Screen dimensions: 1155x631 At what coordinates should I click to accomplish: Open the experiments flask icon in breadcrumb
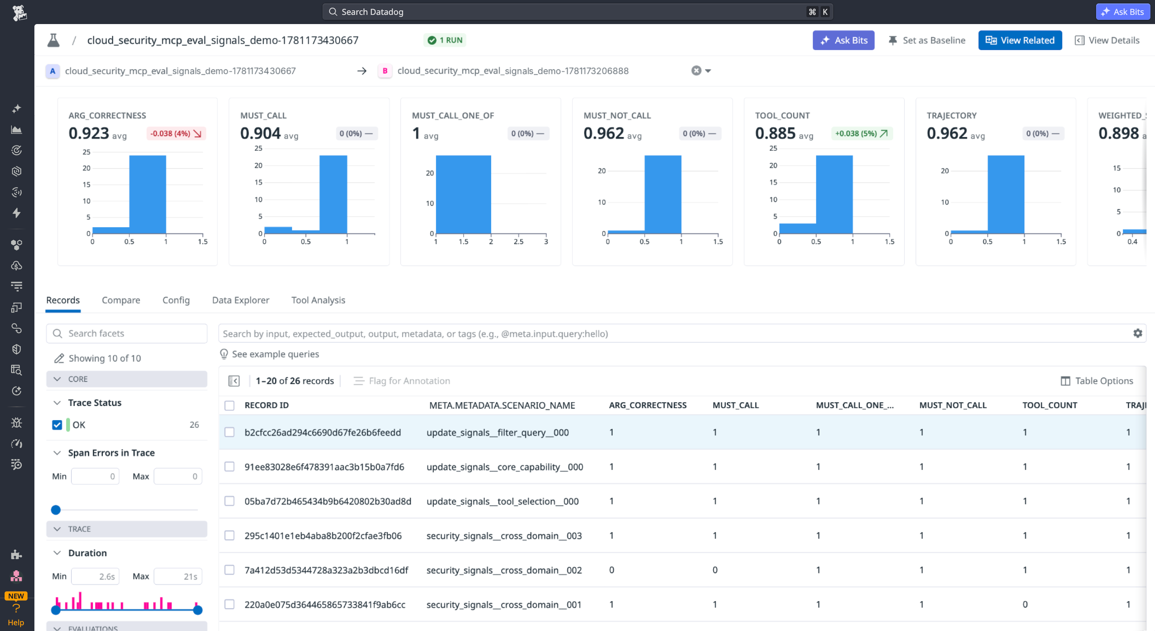[x=54, y=40]
